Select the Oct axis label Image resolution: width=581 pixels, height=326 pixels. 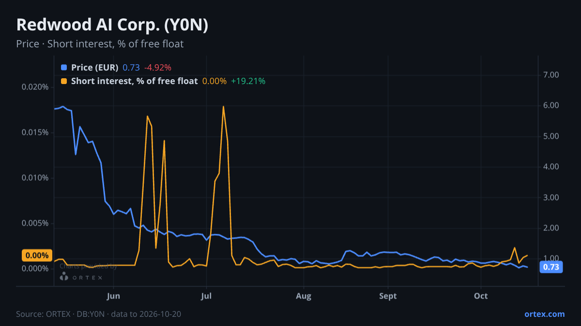[481, 296]
